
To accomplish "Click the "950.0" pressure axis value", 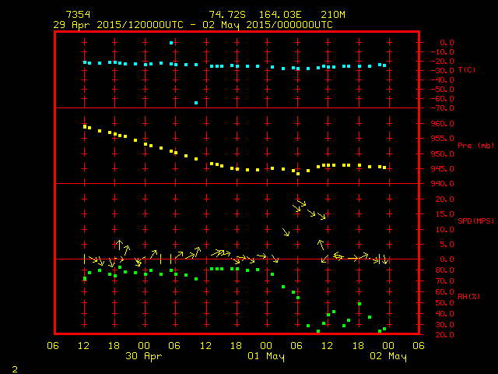I will (x=442, y=154).
